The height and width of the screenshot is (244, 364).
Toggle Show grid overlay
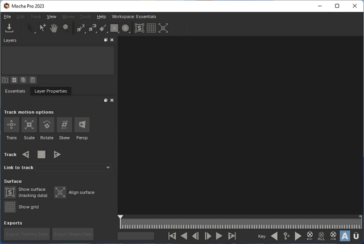click(10, 207)
